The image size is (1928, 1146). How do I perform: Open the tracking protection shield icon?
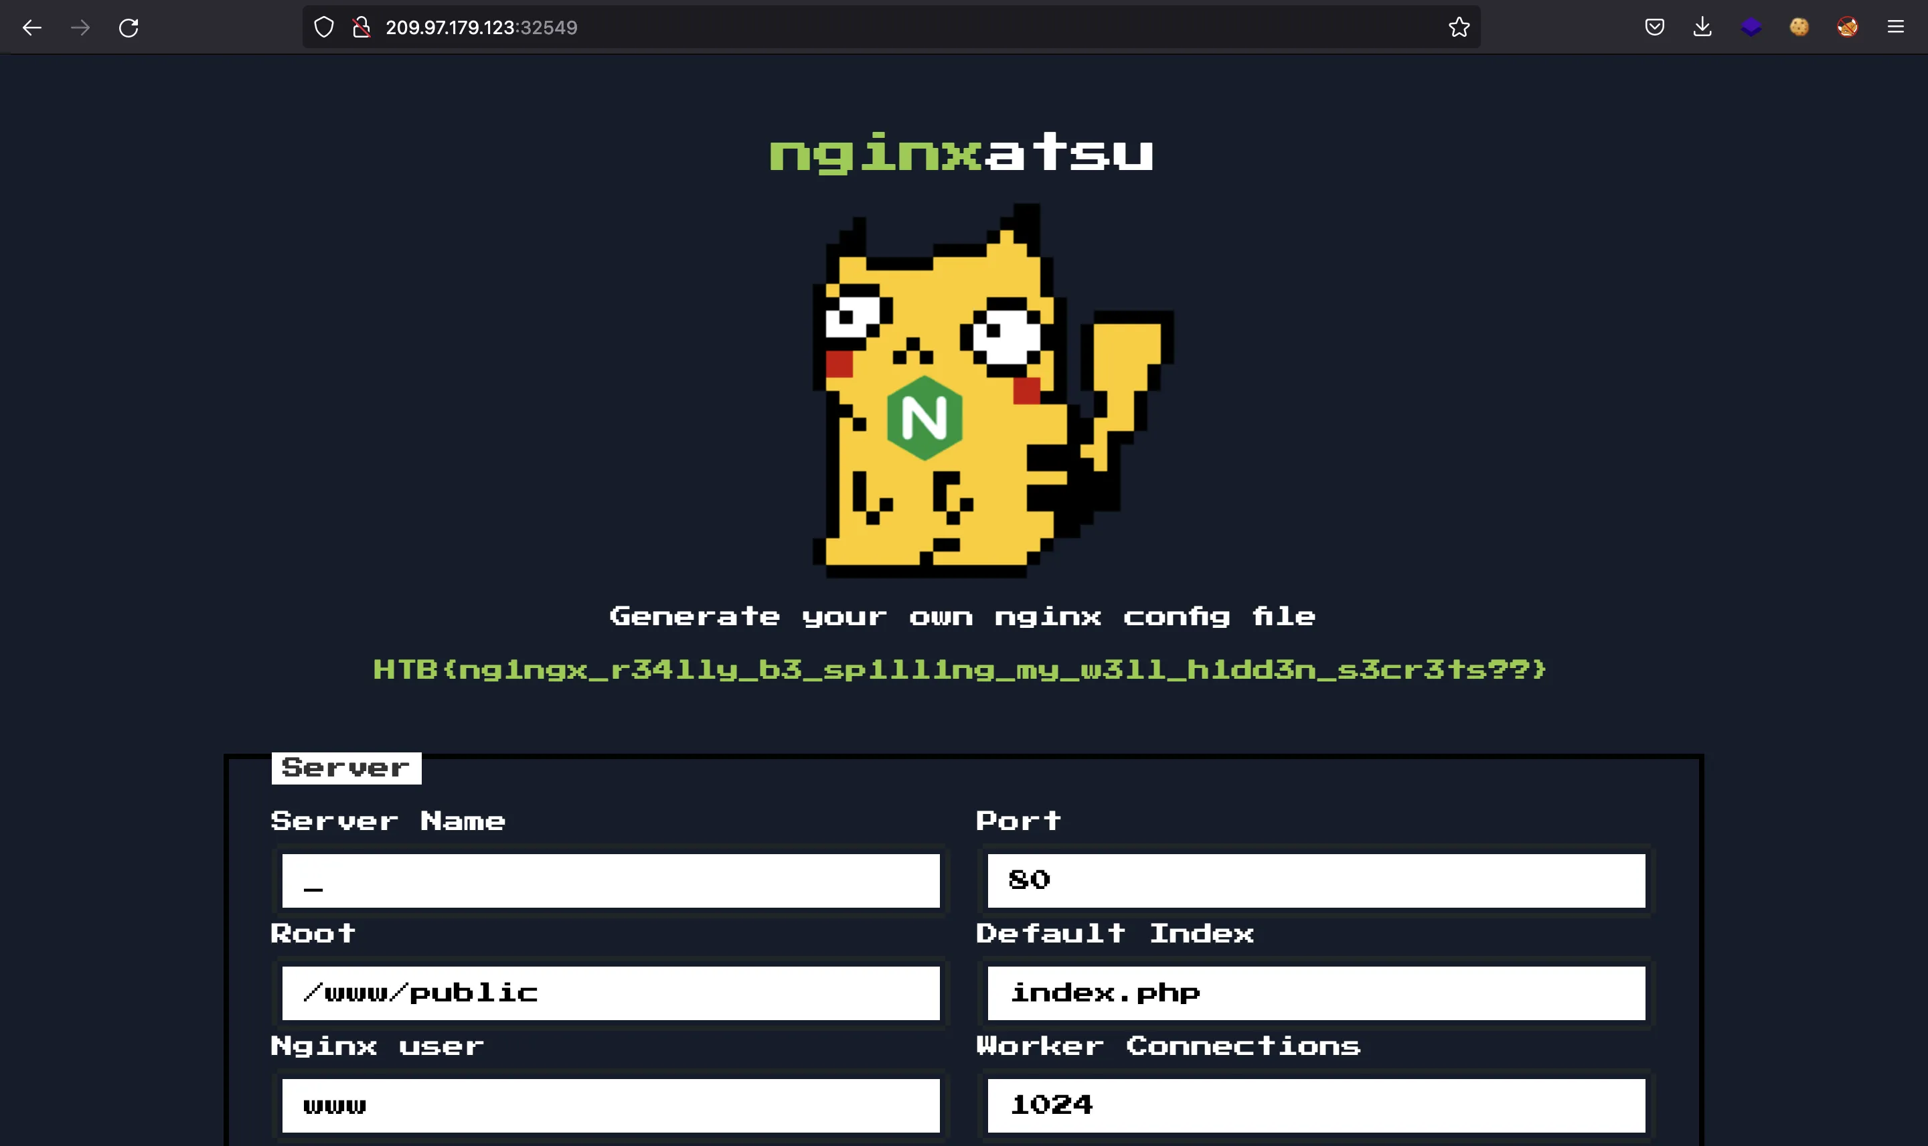pos(324,28)
